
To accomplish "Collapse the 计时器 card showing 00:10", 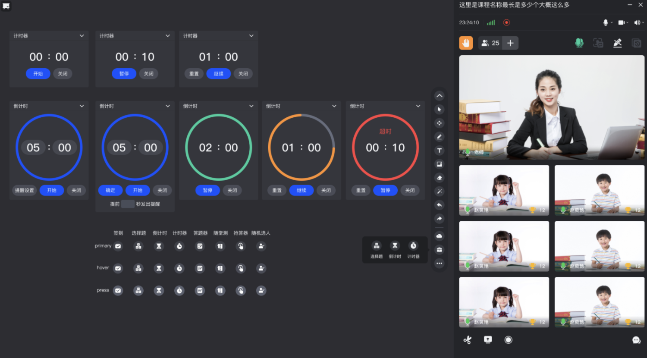I will (x=168, y=36).
